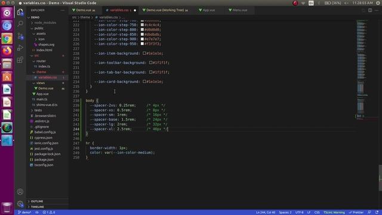The image size is (382, 215).
Task: Open the sound volume indicator in the top bar
Action: click(346, 3)
